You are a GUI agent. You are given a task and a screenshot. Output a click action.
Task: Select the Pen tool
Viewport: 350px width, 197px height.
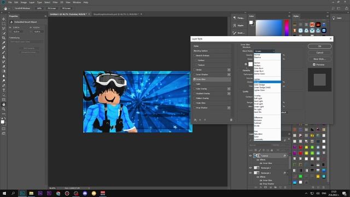click(4, 85)
